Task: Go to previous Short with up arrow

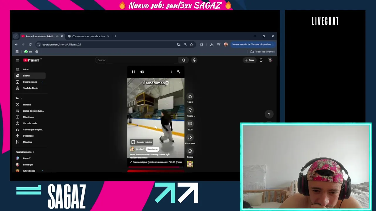Action: pyautogui.click(x=269, y=114)
